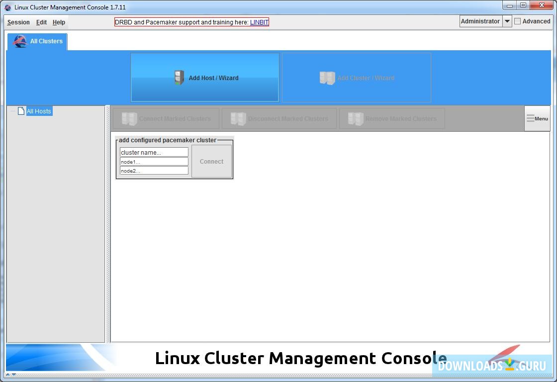Close the Linux Cluster Management Console window
This screenshot has height=382, width=557.
(x=542, y=5)
